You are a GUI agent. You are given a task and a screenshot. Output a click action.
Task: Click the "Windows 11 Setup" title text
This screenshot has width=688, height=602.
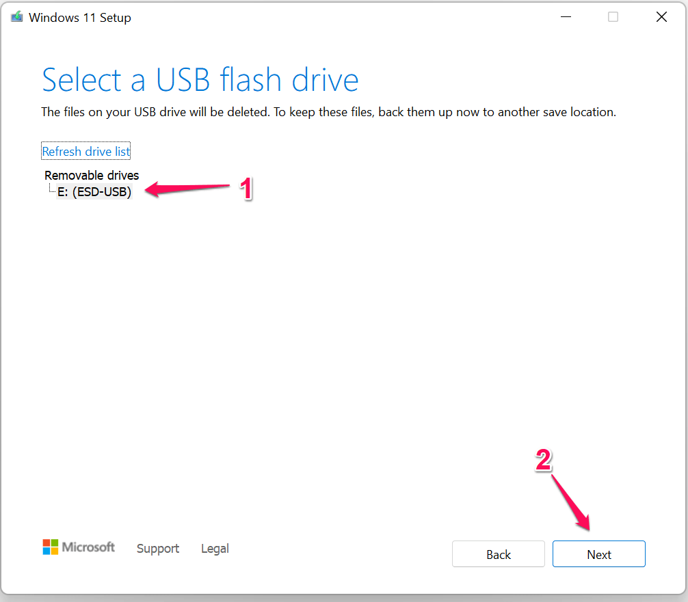coord(80,18)
